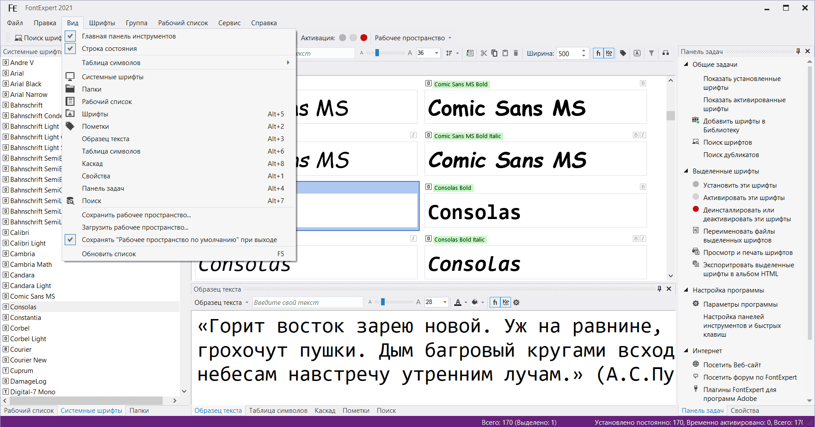This screenshot has width=815, height=427.
Task: Open the Рабочее пространство dropdown
Action: 413,38
